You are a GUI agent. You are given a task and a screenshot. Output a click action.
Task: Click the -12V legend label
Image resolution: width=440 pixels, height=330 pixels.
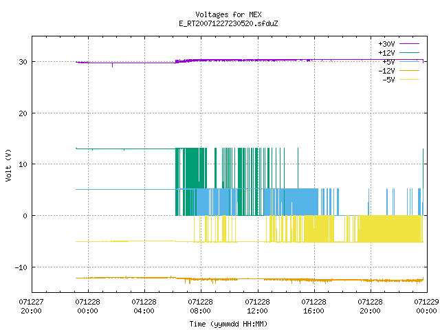[386, 71]
